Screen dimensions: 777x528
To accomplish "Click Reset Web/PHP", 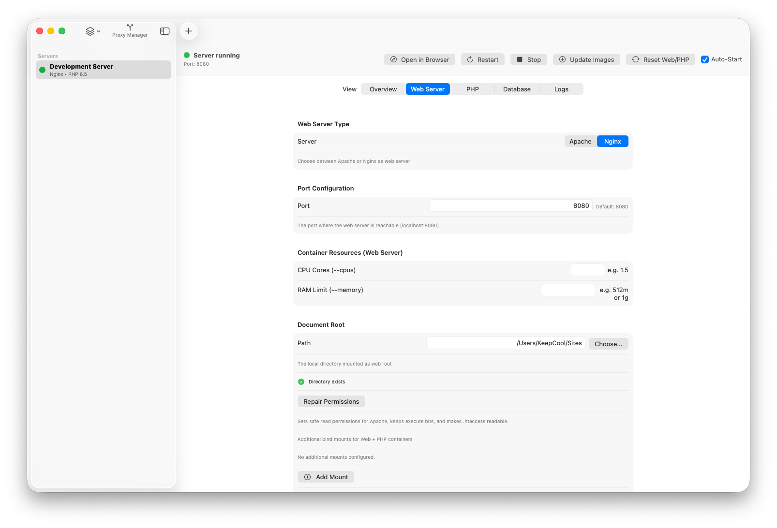I will (660, 59).
